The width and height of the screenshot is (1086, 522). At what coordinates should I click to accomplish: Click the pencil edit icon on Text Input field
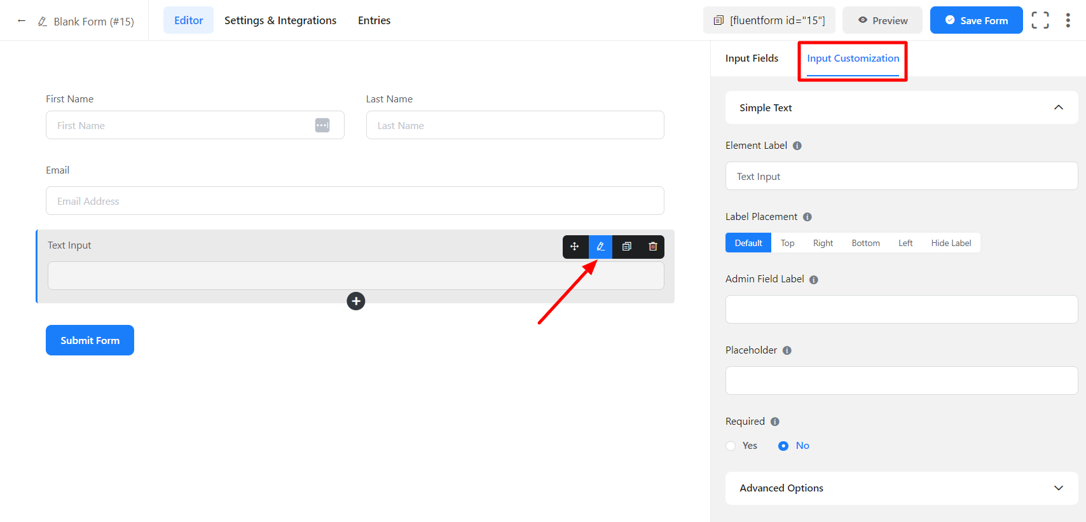[600, 247]
